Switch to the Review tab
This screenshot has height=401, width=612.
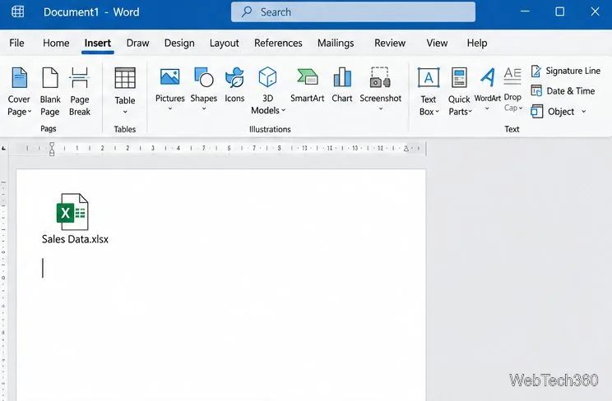[x=390, y=43]
